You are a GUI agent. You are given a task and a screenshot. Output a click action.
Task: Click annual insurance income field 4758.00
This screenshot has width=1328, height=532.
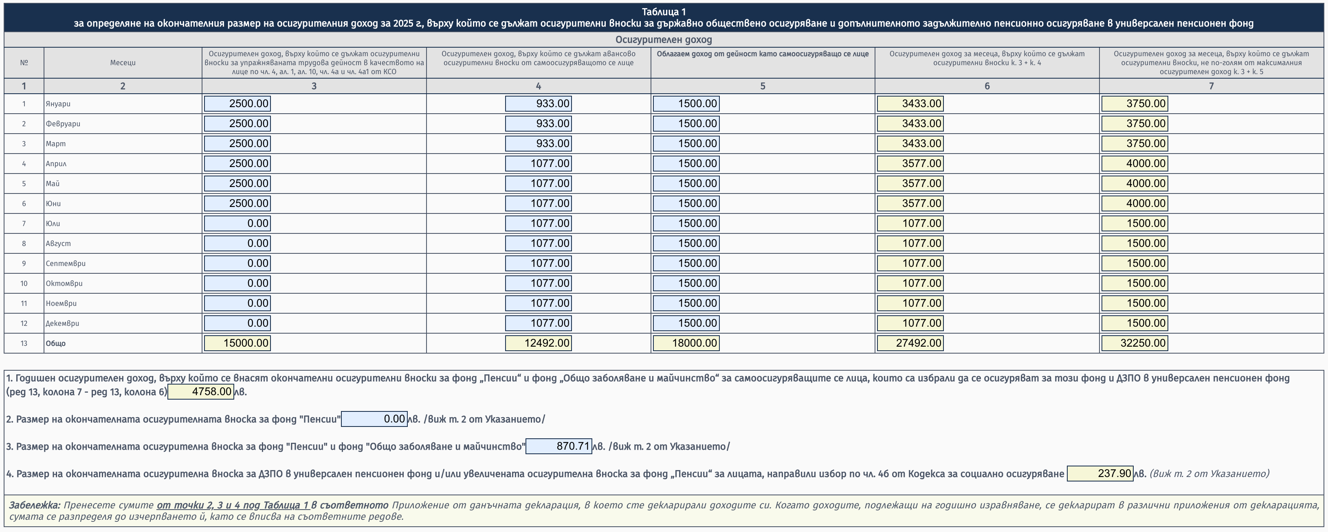[x=201, y=392]
